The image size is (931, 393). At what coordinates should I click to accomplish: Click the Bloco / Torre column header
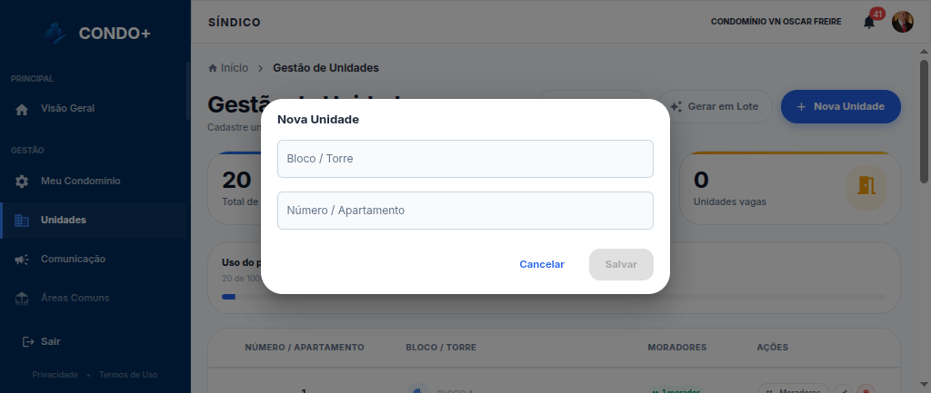pyautogui.click(x=441, y=348)
